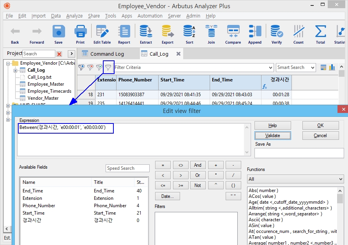Image resolution: width=348 pixels, height=245 pixels.
Task: Insert the parentheses () operator
Action: pyautogui.click(x=233, y=185)
